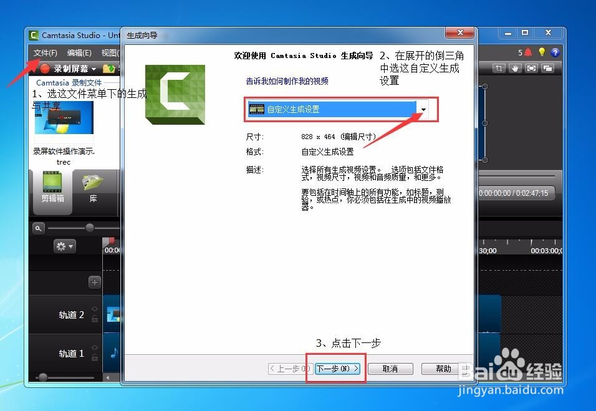Maximize the Camtasia Studio window
Screen dimensions: 596x411
pyautogui.click(x=525, y=33)
